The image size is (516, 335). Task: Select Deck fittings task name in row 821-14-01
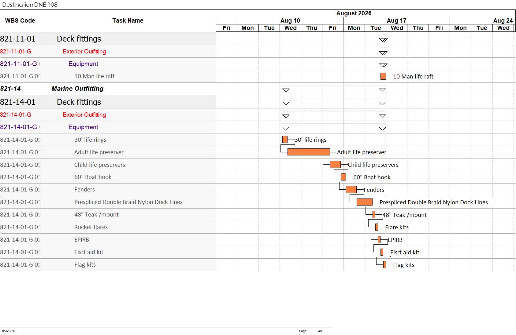tap(79, 102)
